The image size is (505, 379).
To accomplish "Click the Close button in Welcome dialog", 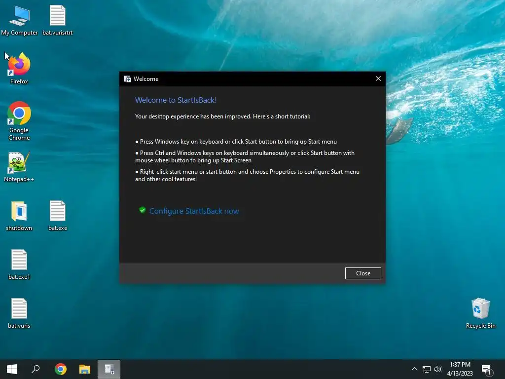I will (x=363, y=273).
